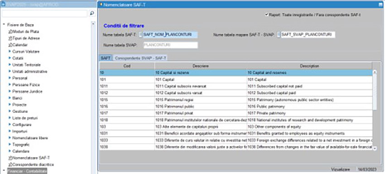Expand the Calendare tree node
This screenshot has width=385, height=174.
coord(10,151)
